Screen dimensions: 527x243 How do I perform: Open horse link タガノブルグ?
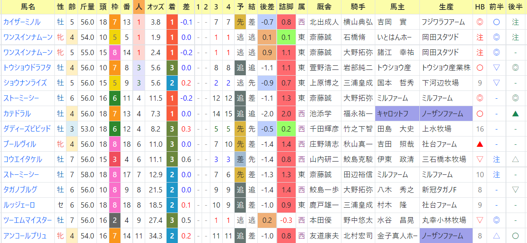click(x=20, y=190)
